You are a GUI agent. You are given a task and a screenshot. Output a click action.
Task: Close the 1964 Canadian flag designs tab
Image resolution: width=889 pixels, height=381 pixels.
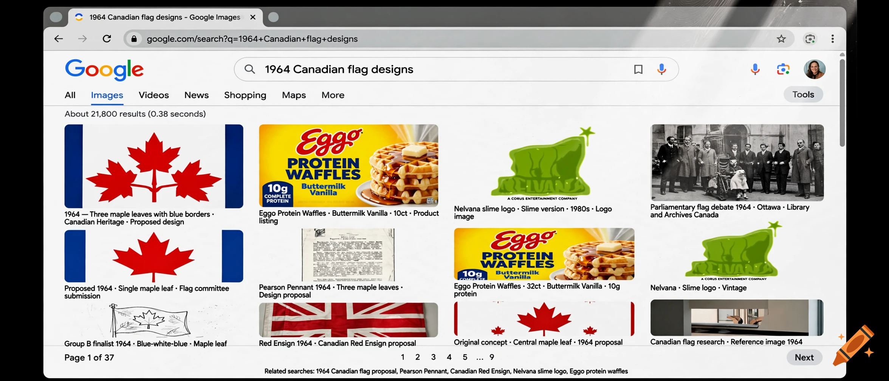tap(253, 17)
